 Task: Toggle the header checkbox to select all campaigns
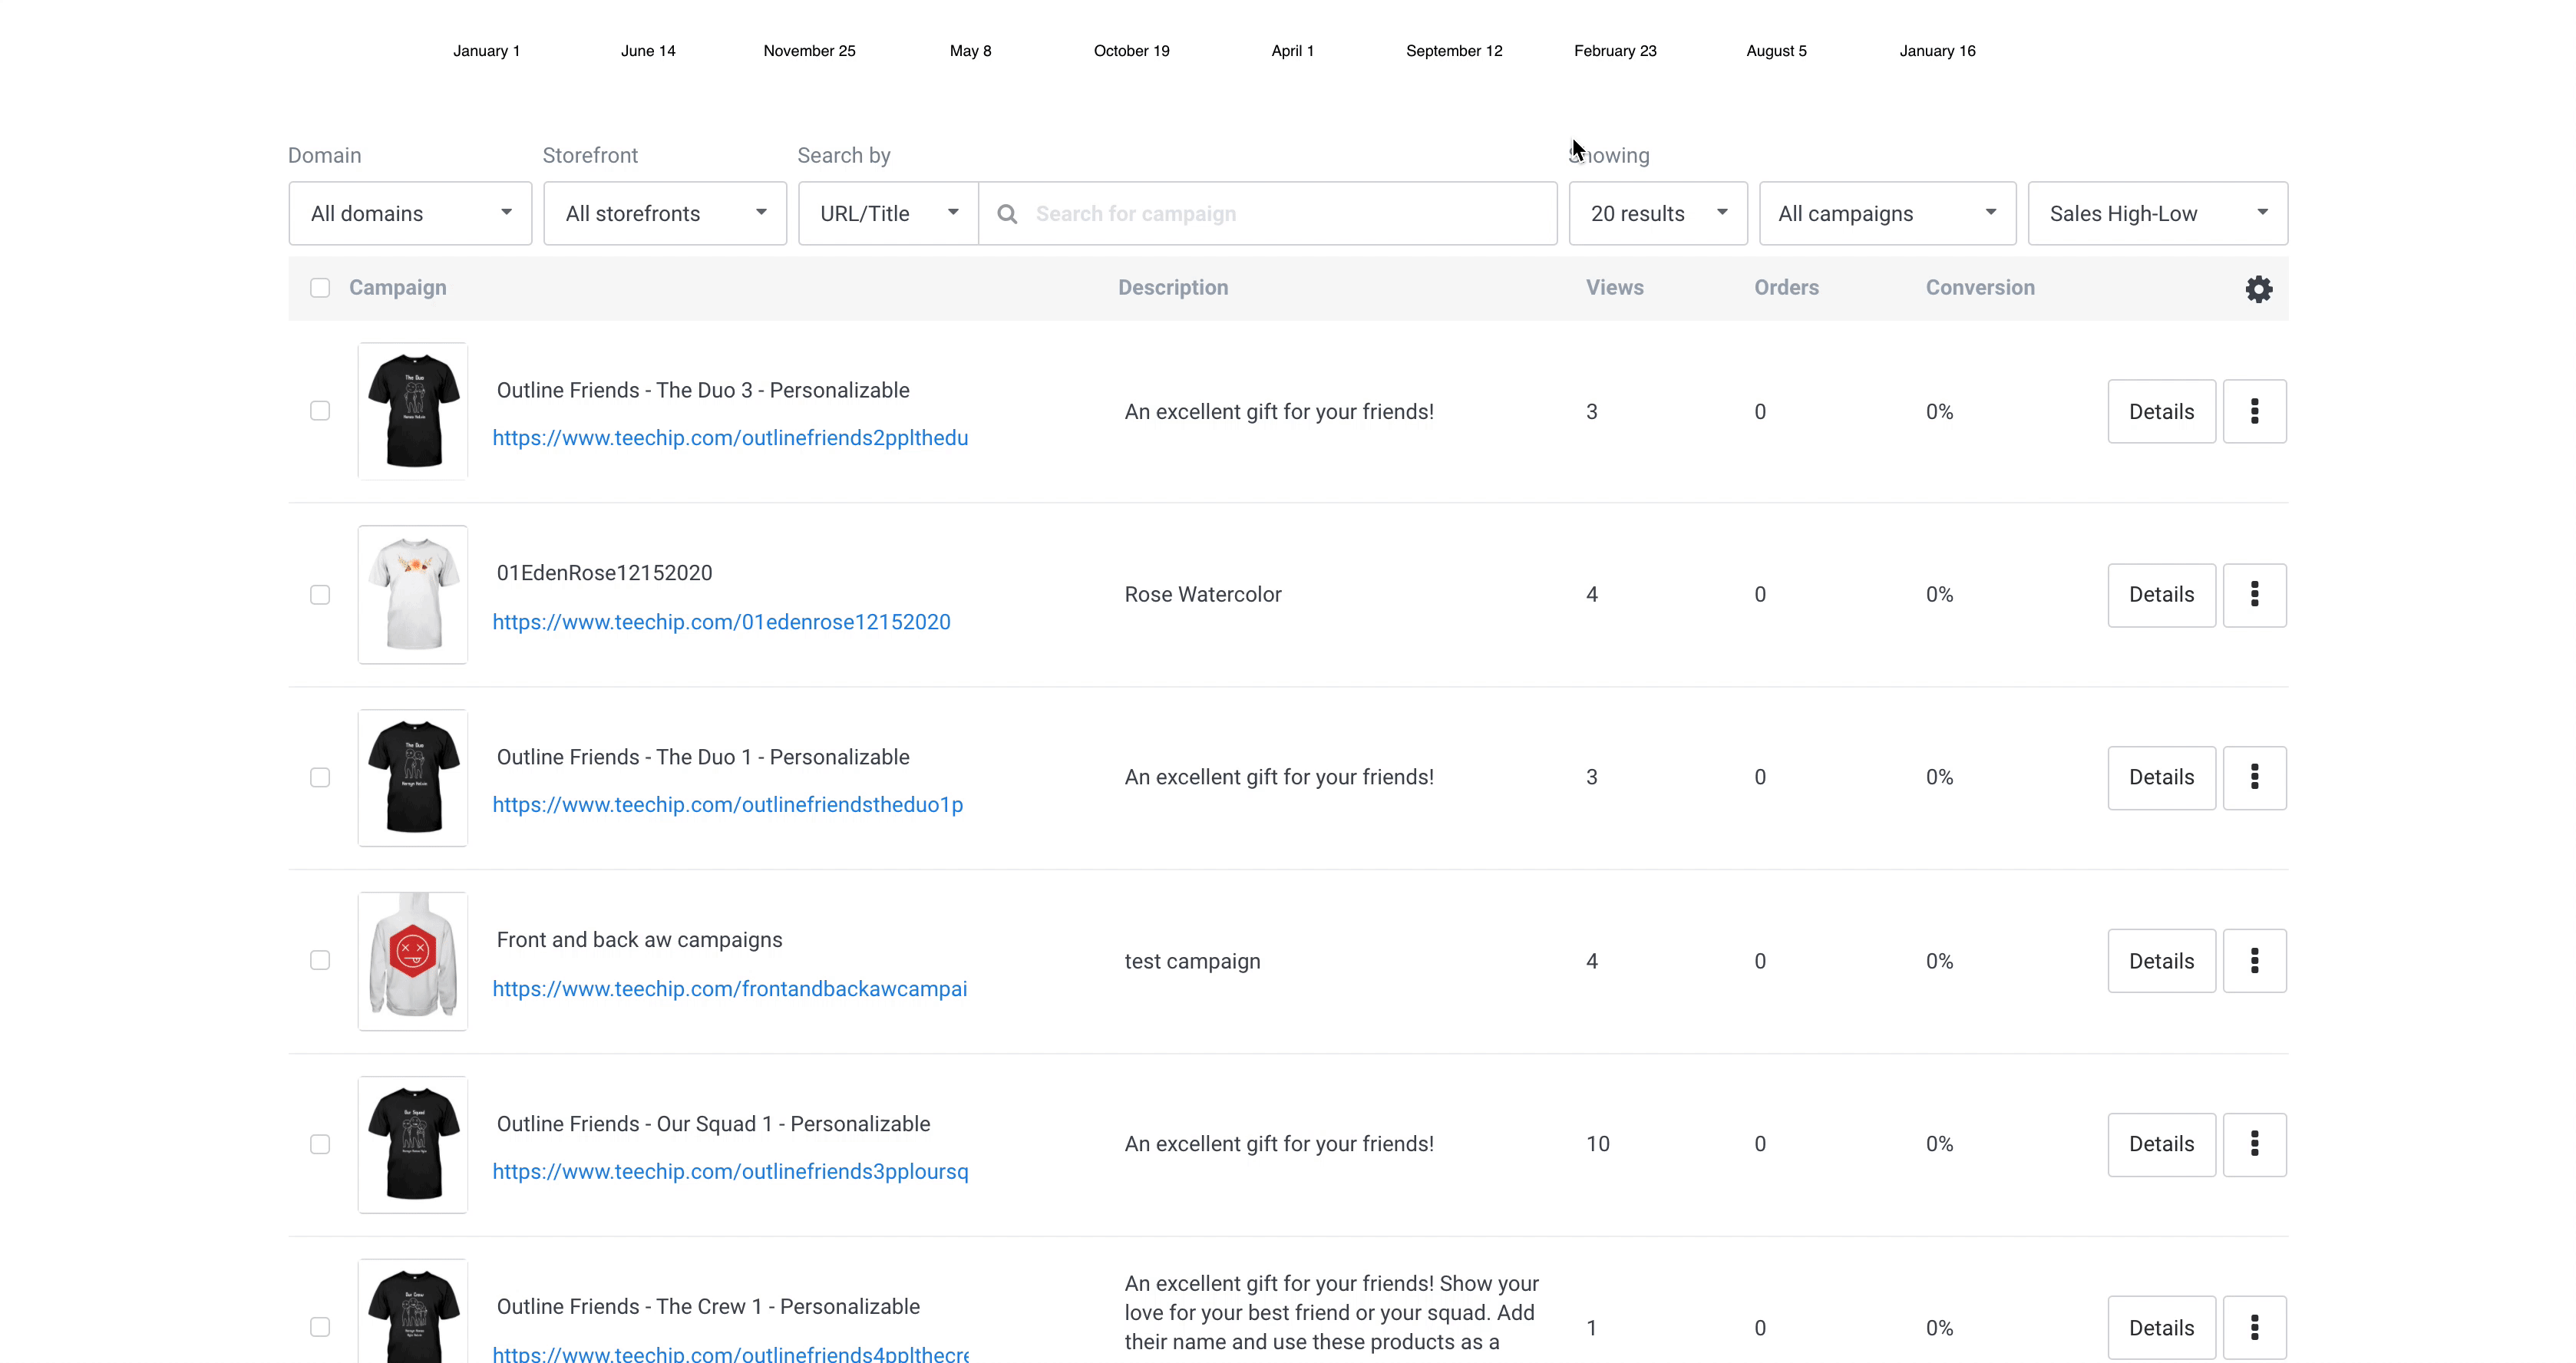pyautogui.click(x=320, y=286)
